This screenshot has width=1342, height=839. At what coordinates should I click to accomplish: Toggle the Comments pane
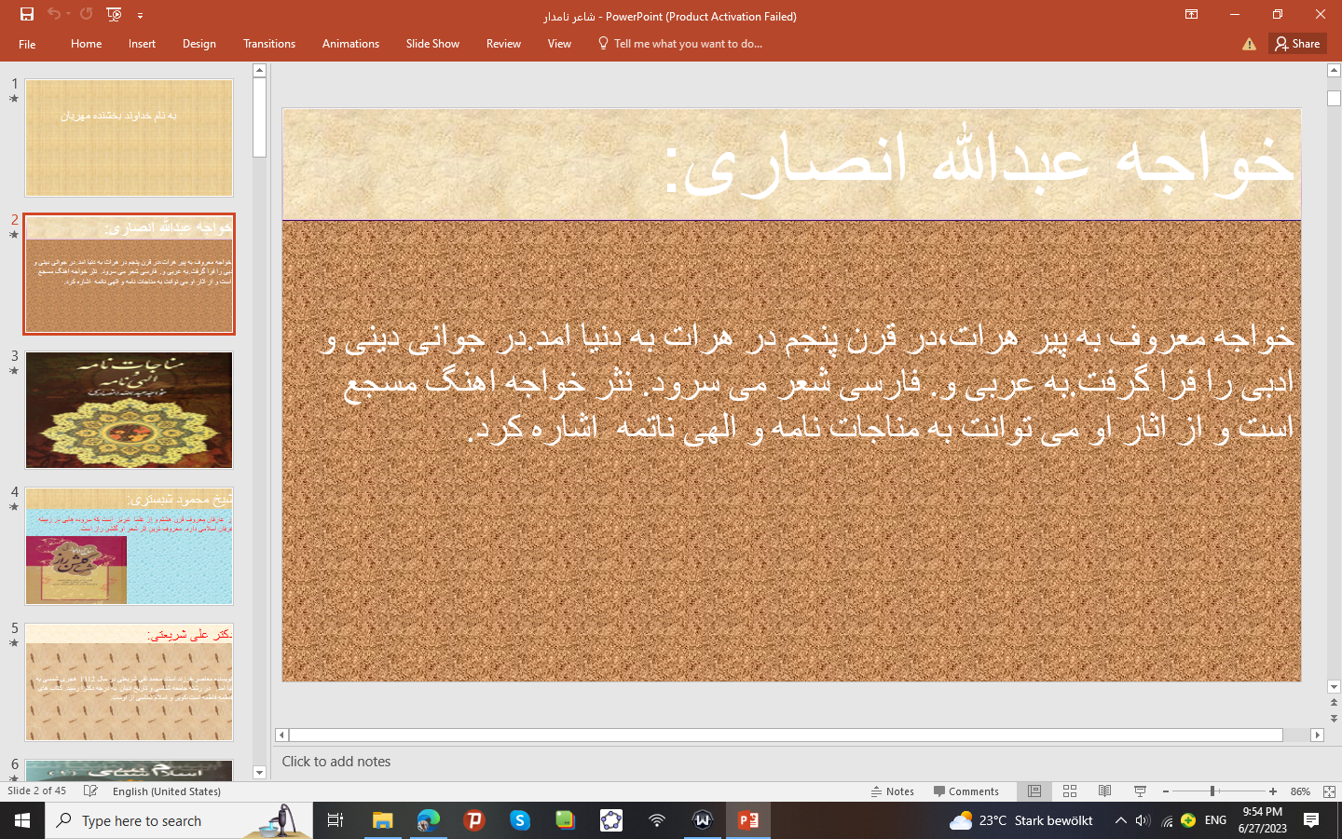pos(965,791)
